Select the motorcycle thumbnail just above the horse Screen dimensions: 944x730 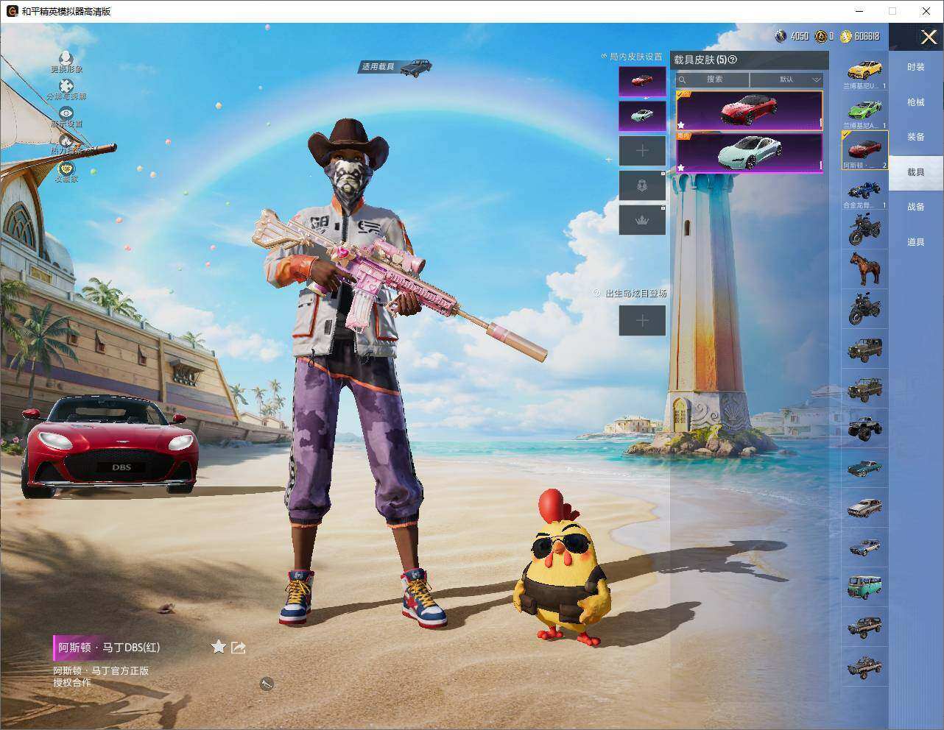864,230
